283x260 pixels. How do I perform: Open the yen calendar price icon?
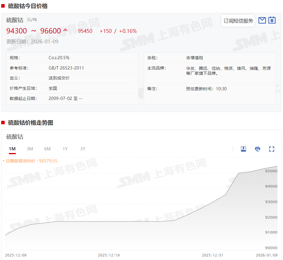(272, 20)
